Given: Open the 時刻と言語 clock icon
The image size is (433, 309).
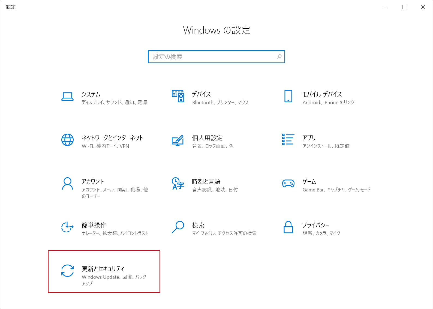Looking at the screenshot, I should [178, 184].
